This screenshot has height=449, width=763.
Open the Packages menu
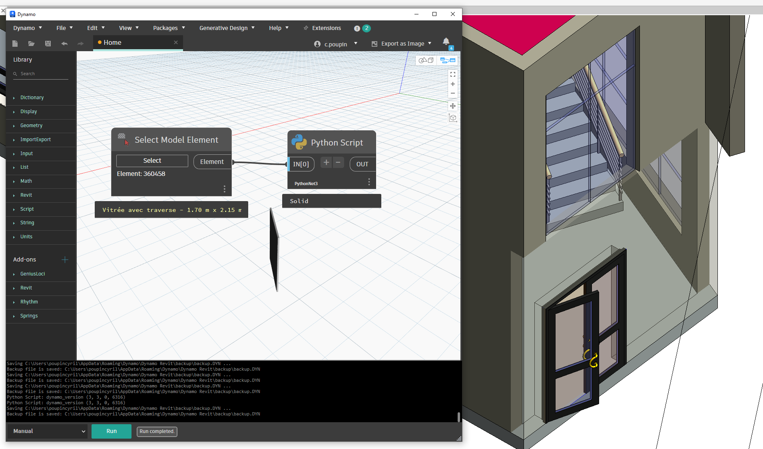pos(169,28)
